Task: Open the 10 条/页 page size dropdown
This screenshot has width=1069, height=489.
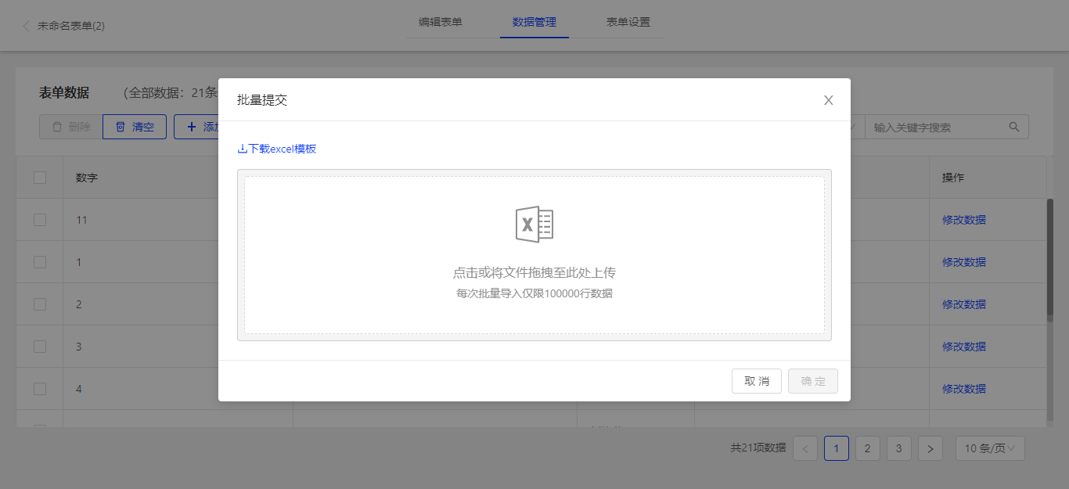Action: click(x=990, y=448)
